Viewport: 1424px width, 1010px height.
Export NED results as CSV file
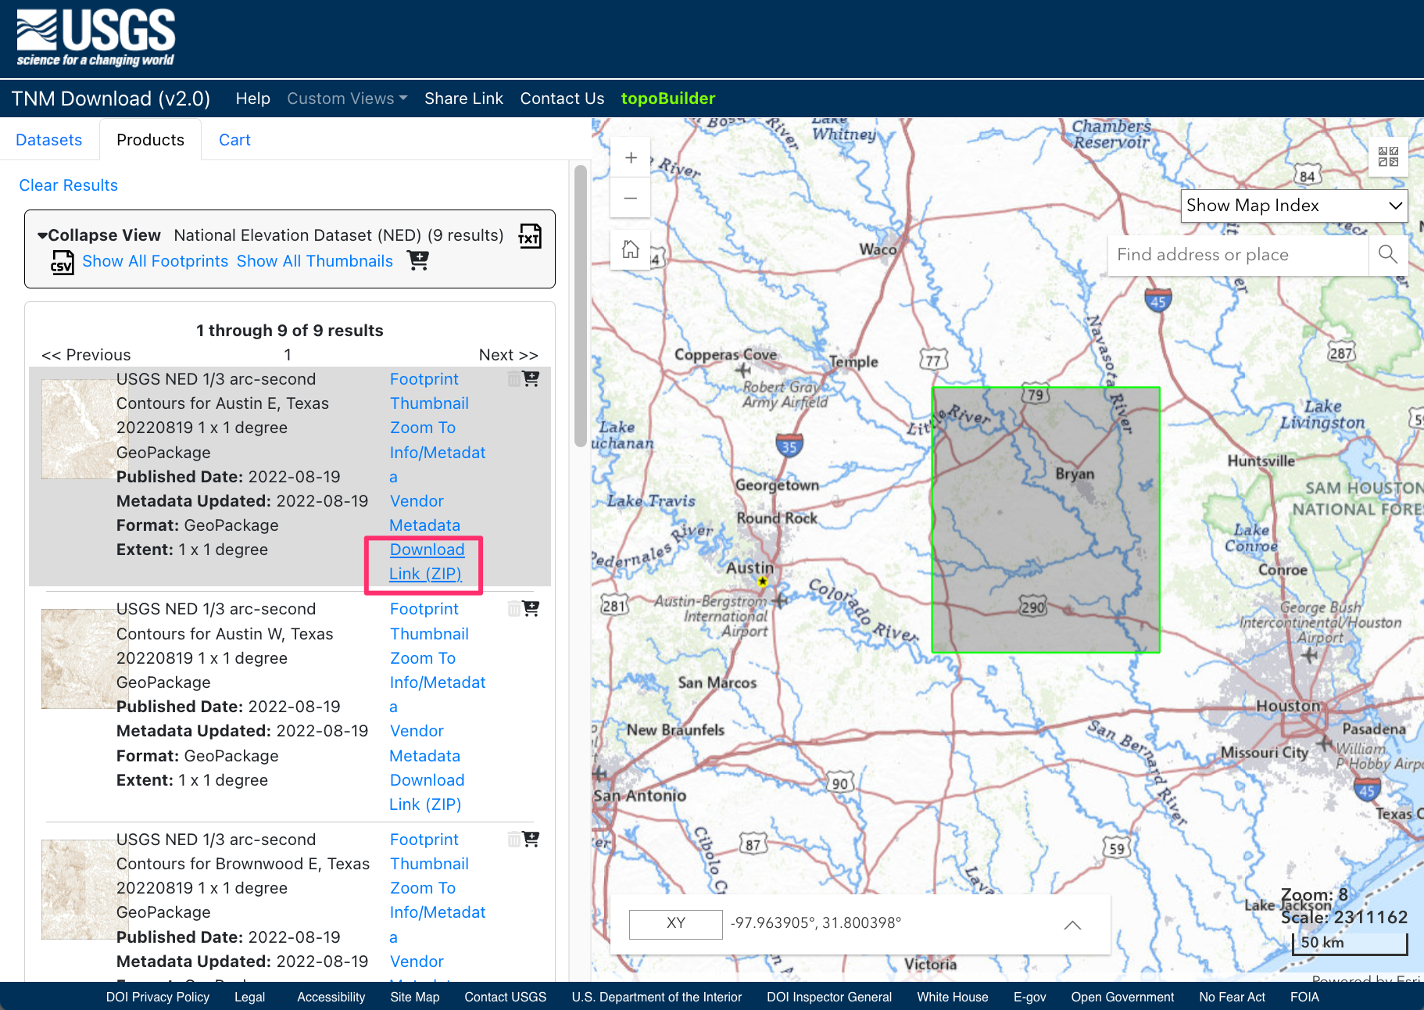pos(63,262)
